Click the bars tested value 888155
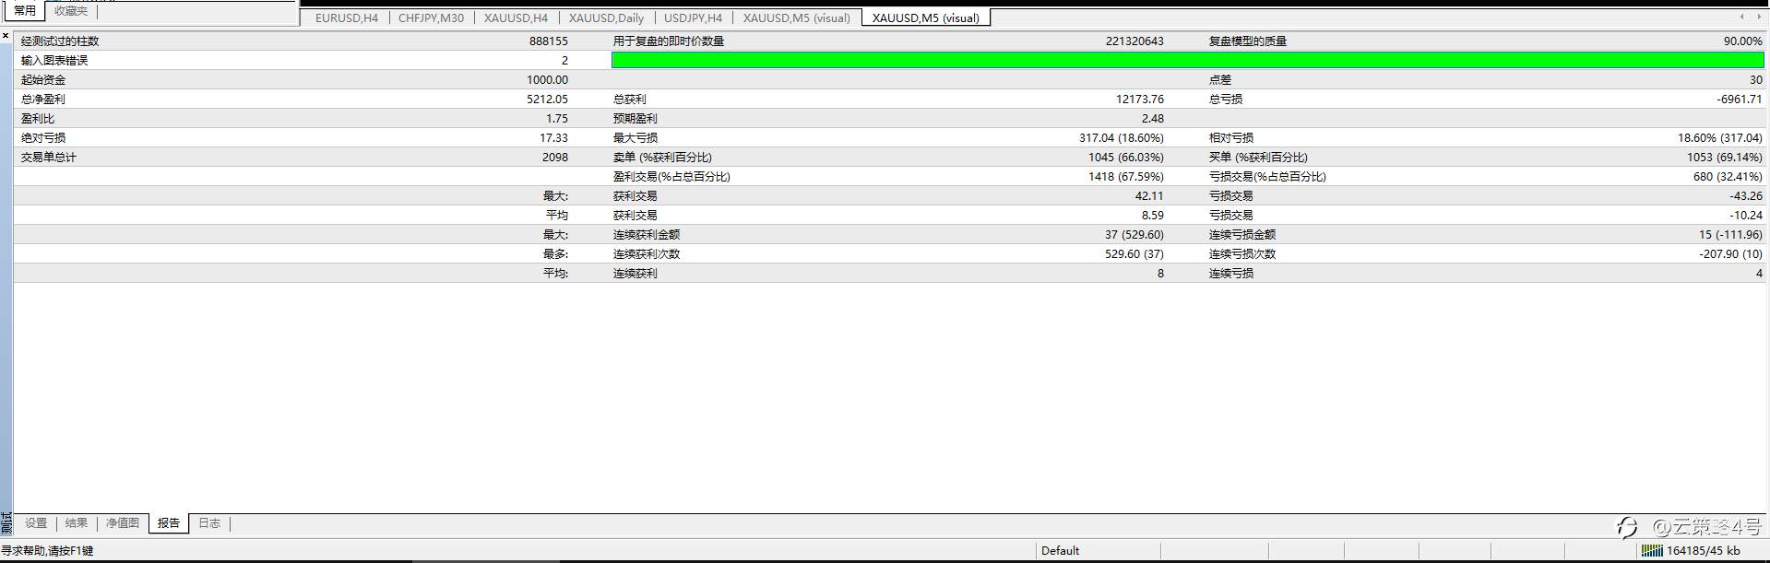The height and width of the screenshot is (563, 1770). click(549, 41)
